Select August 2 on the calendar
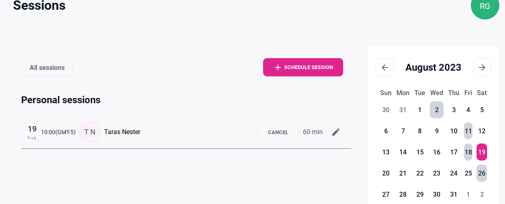The height and width of the screenshot is (204, 505). click(x=437, y=110)
